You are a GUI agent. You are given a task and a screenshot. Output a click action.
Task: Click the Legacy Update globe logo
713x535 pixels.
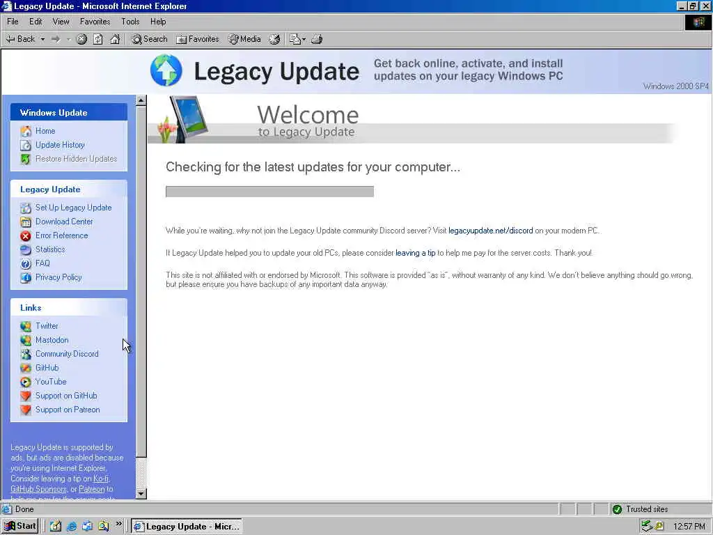point(166,70)
